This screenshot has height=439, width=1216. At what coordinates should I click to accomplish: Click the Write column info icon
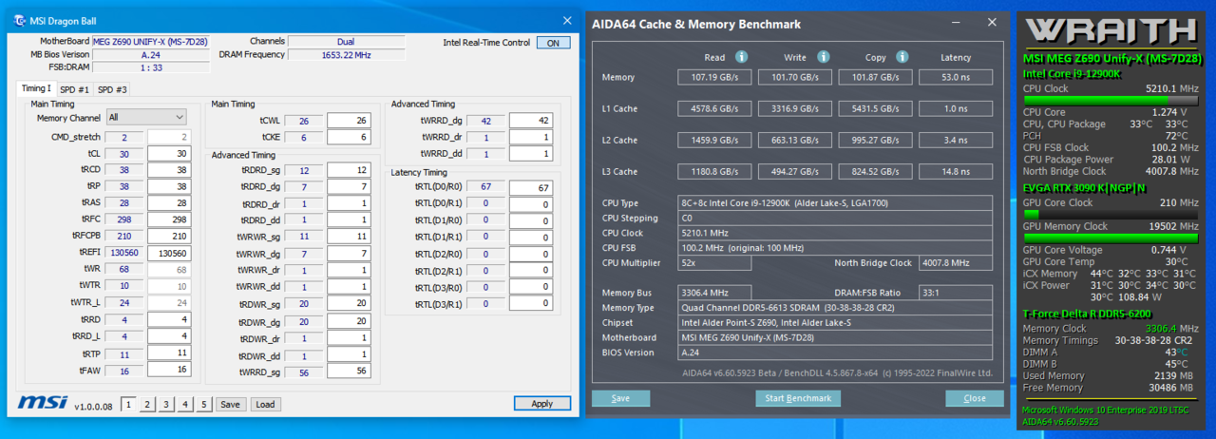pos(823,57)
